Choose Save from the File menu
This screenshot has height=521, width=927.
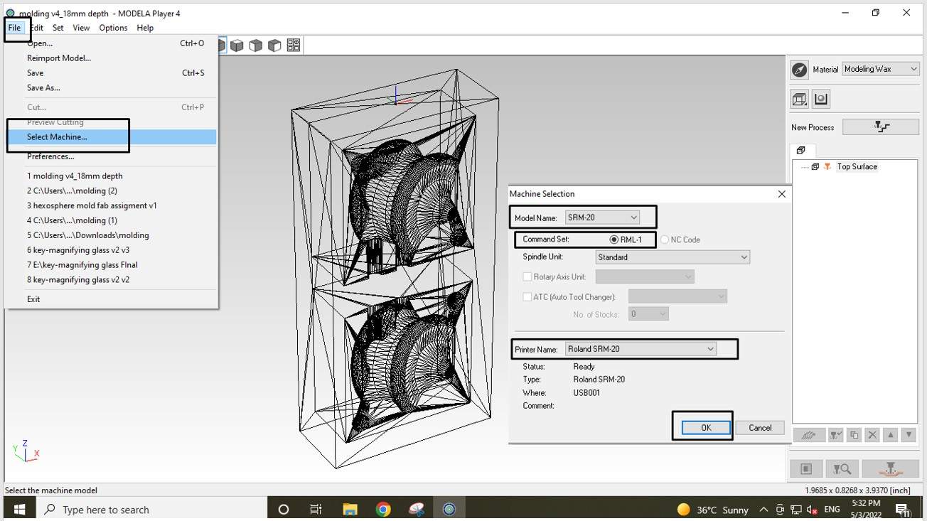tap(111, 73)
